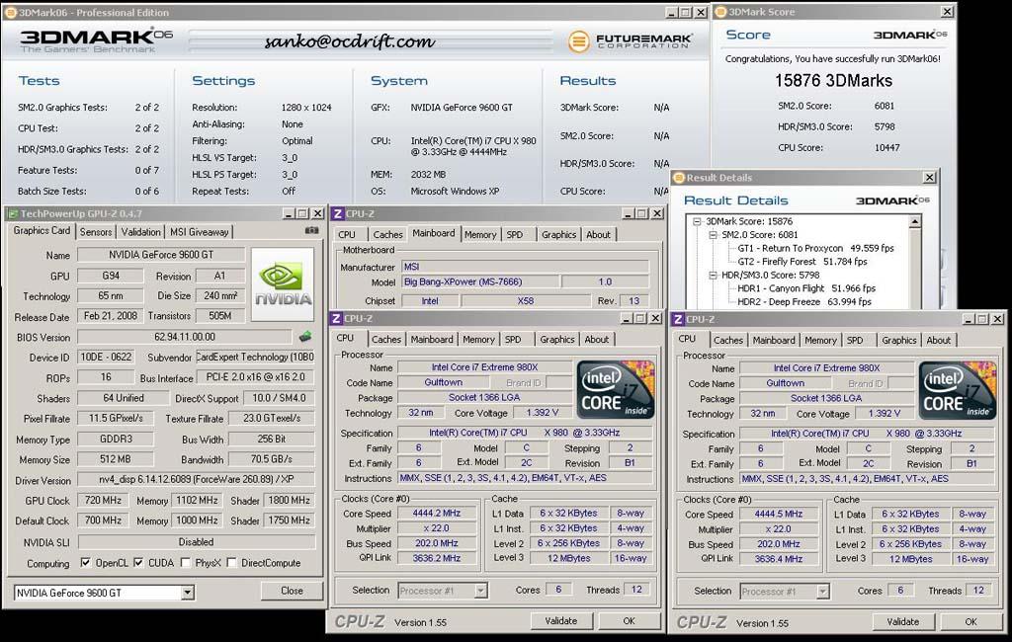Click OK in the right CPU-Z window
The height and width of the screenshot is (642, 1012).
[x=970, y=621]
